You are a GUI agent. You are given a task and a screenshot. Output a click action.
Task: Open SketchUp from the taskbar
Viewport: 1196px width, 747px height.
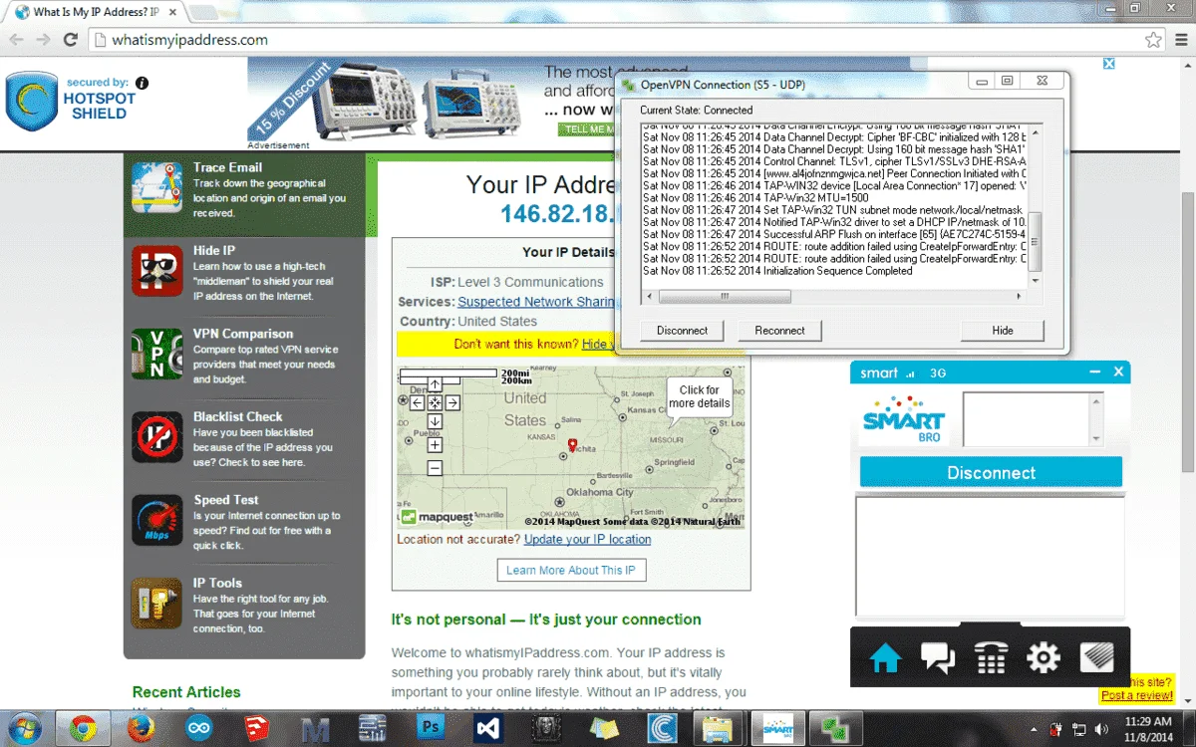[x=257, y=729]
